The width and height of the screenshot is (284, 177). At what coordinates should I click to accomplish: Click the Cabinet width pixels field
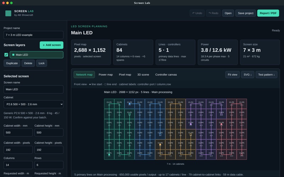point(18,150)
